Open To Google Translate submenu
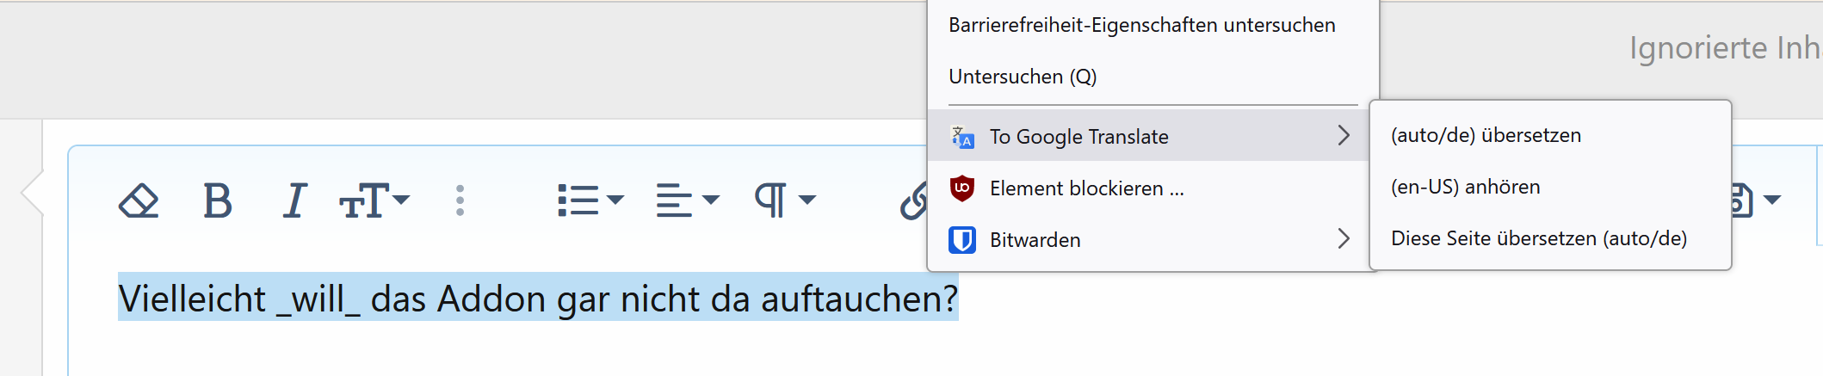The height and width of the screenshot is (376, 1823). (x=1148, y=136)
